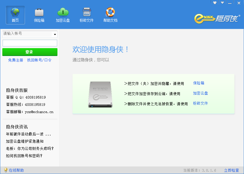244x174 pixels.
Task: Follow the blue 保险箱 link in welcome panel
Action: (199, 83)
